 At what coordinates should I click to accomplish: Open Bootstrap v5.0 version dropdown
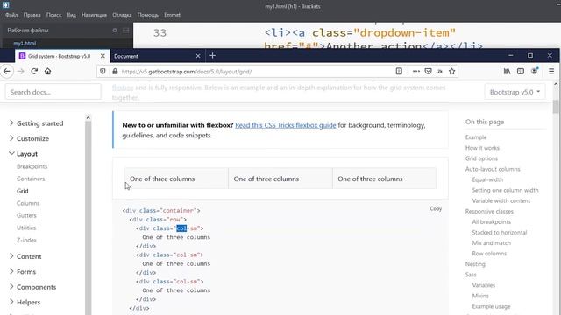(515, 92)
